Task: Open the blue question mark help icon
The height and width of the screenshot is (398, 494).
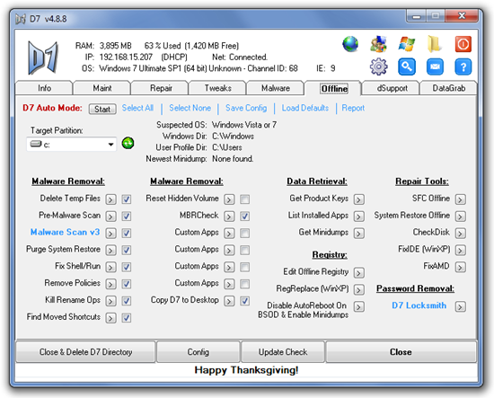Action: (463, 66)
